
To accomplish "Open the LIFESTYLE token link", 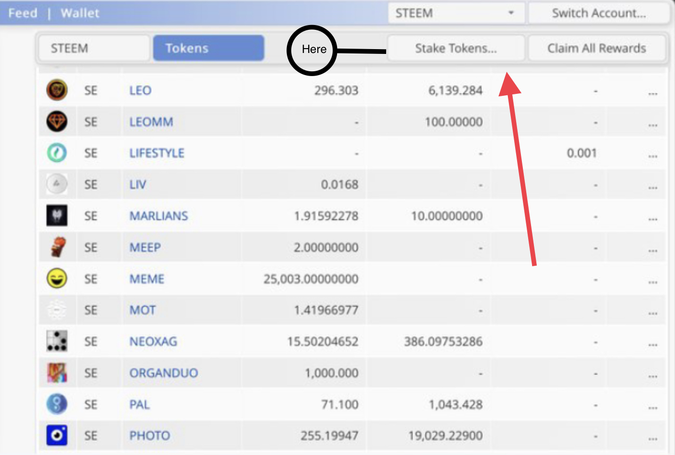I will pos(156,153).
